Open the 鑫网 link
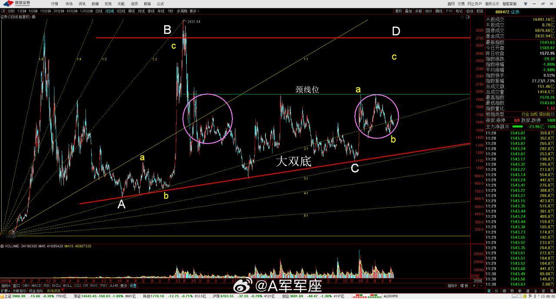Viewport: 556px width, 299px height. [451, 3]
